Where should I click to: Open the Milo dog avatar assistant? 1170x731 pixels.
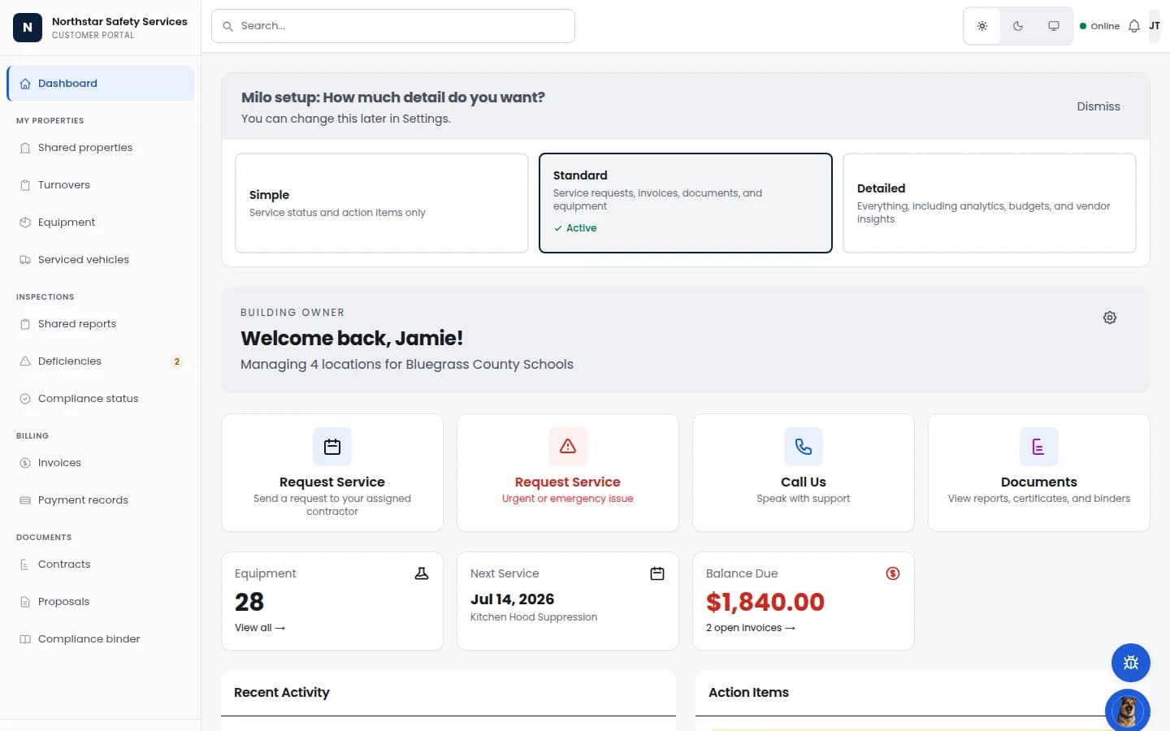pos(1128,711)
